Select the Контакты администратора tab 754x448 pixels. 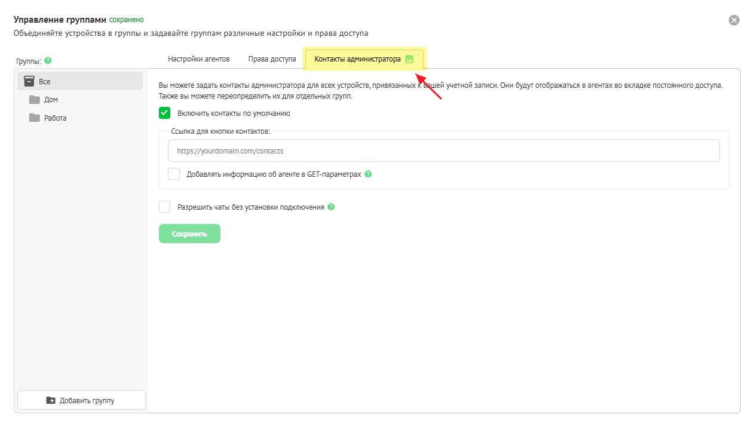[357, 59]
